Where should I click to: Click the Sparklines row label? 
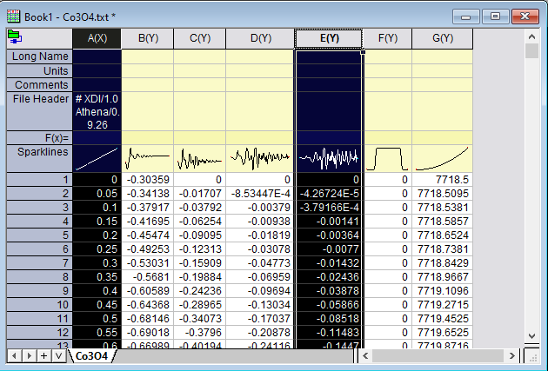(x=39, y=158)
